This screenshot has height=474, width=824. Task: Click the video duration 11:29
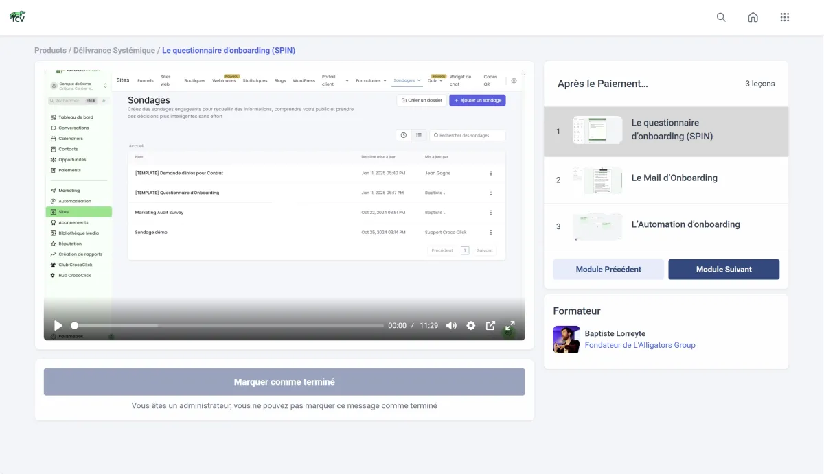[x=428, y=326]
